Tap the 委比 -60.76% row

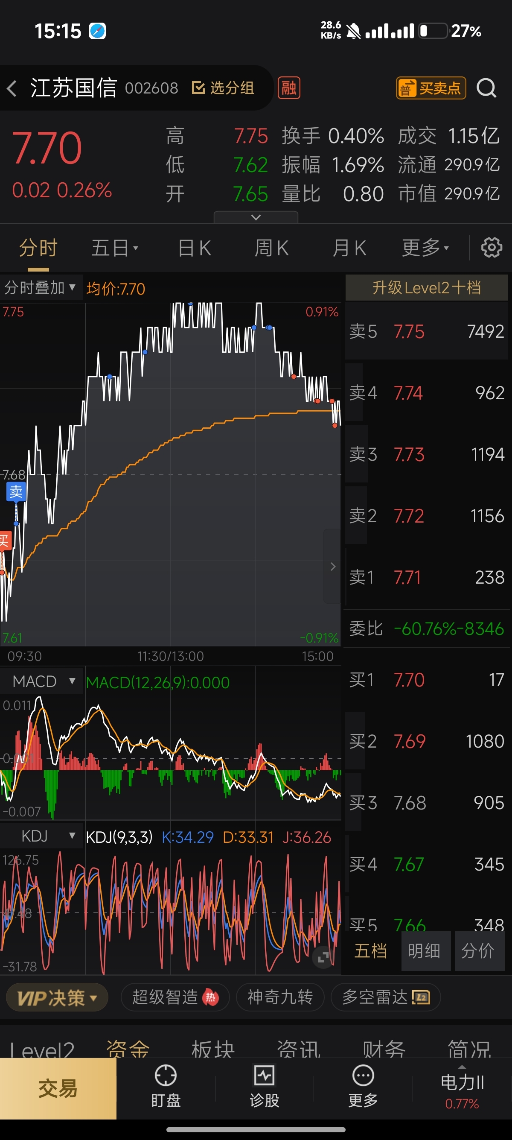click(x=426, y=628)
